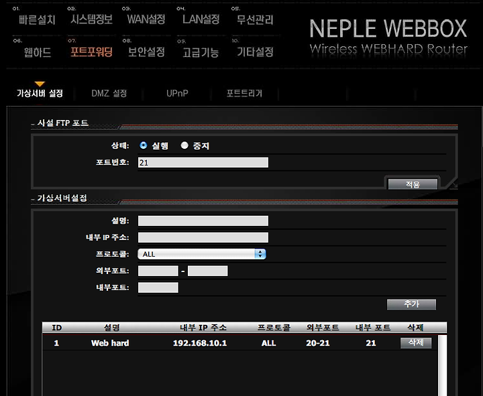Click the internal port 21 table cell
This screenshot has width=483, height=396.
pyautogui.click(x=371, y=343)
